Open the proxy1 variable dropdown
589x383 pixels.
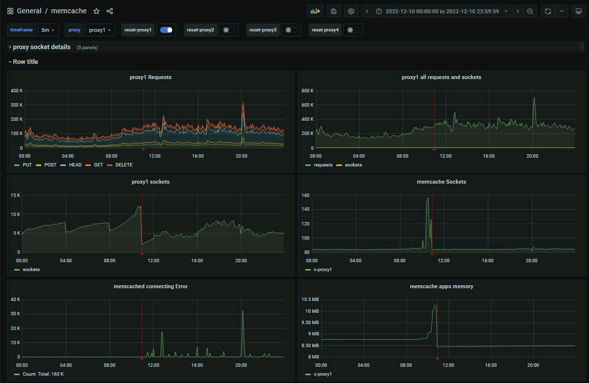100,30
